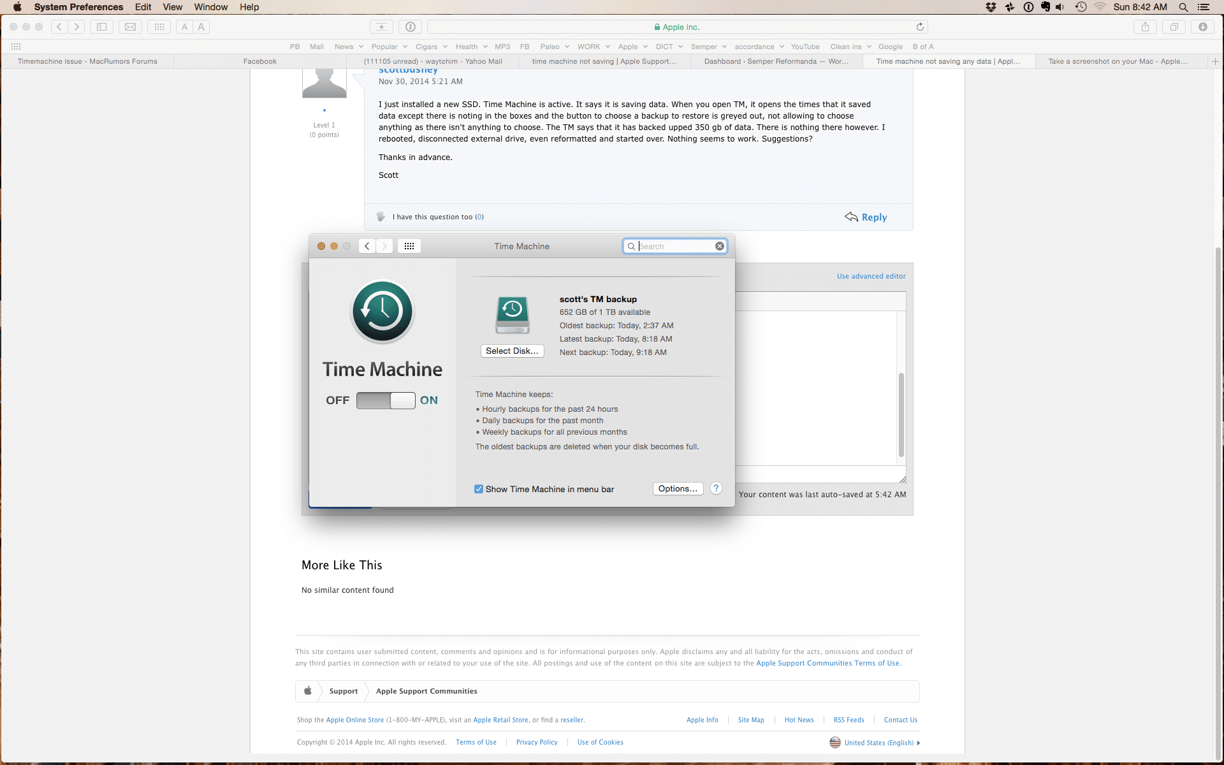
Task: Switch to Yahoo Mail tab
Action: click(x=433, y=61)
